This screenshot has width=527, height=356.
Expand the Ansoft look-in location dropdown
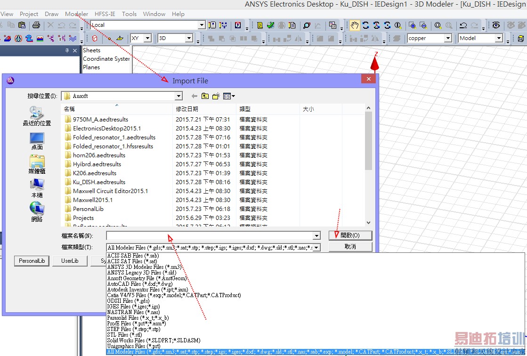pos(178,96)
